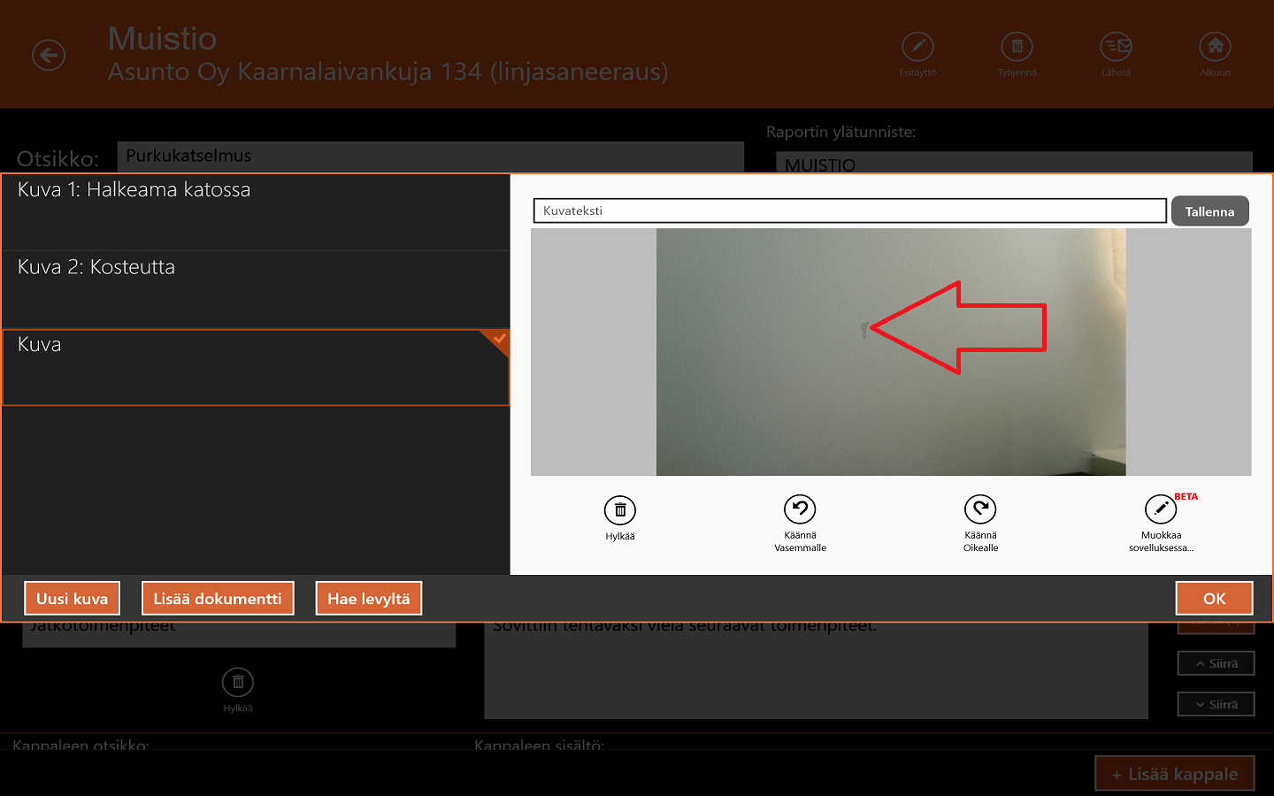The width and height of the screenshot is (1274, 796).
Task: Click the Hylkää trash icon below Jatkotoimenpiteet
Action: click(x=238, y=683)
